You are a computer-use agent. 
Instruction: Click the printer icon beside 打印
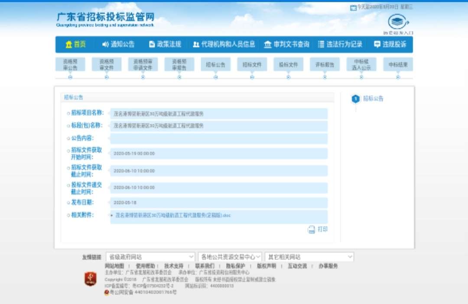[x=312, y=230]
